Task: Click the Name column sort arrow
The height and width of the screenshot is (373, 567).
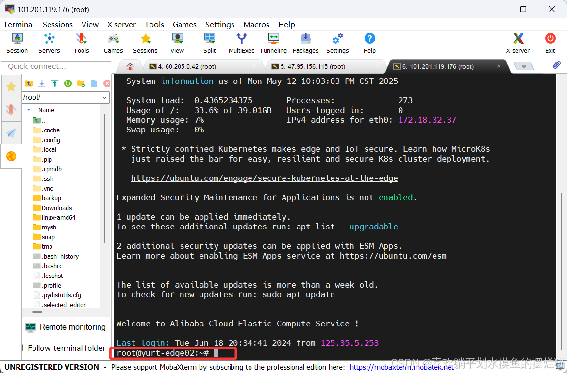Action: point(29,110)
